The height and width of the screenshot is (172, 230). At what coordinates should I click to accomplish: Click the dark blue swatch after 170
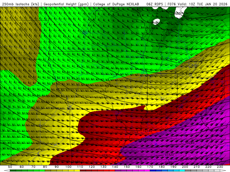153,171
